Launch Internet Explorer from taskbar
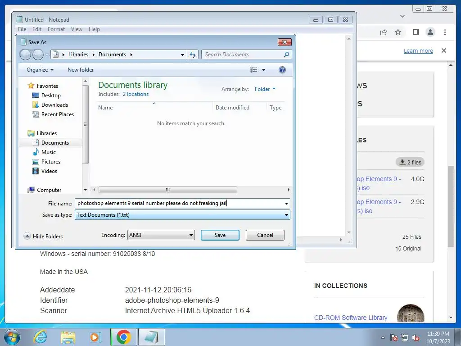Image resolution: width=461 pixels, height=346 pixels. (x=40, y=337)
